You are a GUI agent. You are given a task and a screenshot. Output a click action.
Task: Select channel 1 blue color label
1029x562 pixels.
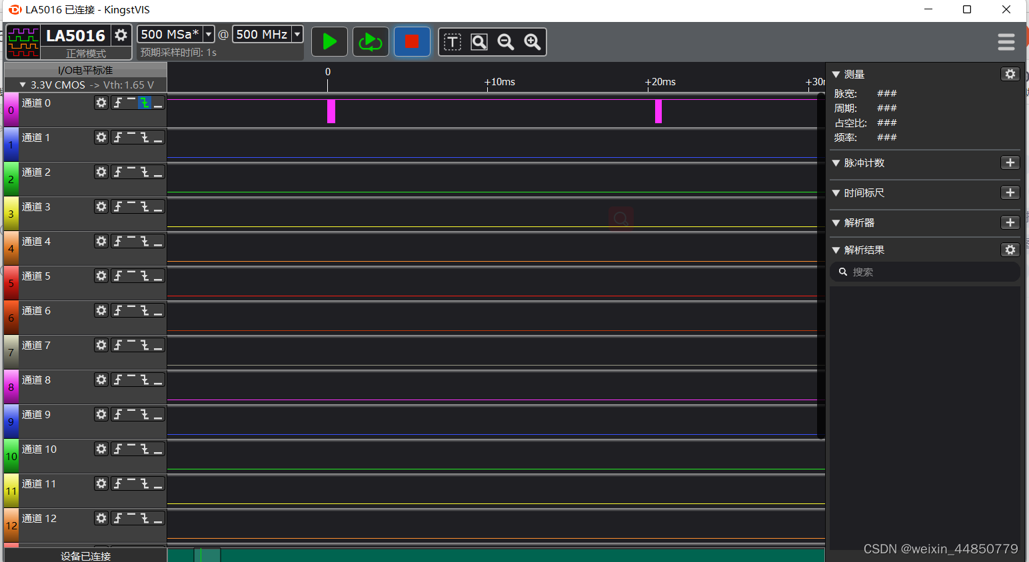[x=11, y=144]
